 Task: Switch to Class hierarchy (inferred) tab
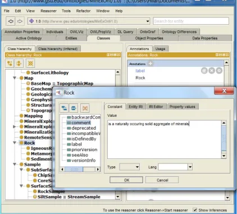[58, 49]
